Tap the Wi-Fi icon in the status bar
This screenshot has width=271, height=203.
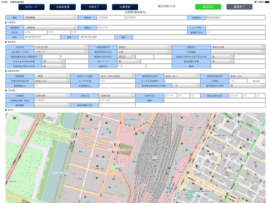tap(255, 2)
